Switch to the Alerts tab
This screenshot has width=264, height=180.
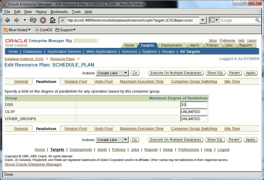195,45
